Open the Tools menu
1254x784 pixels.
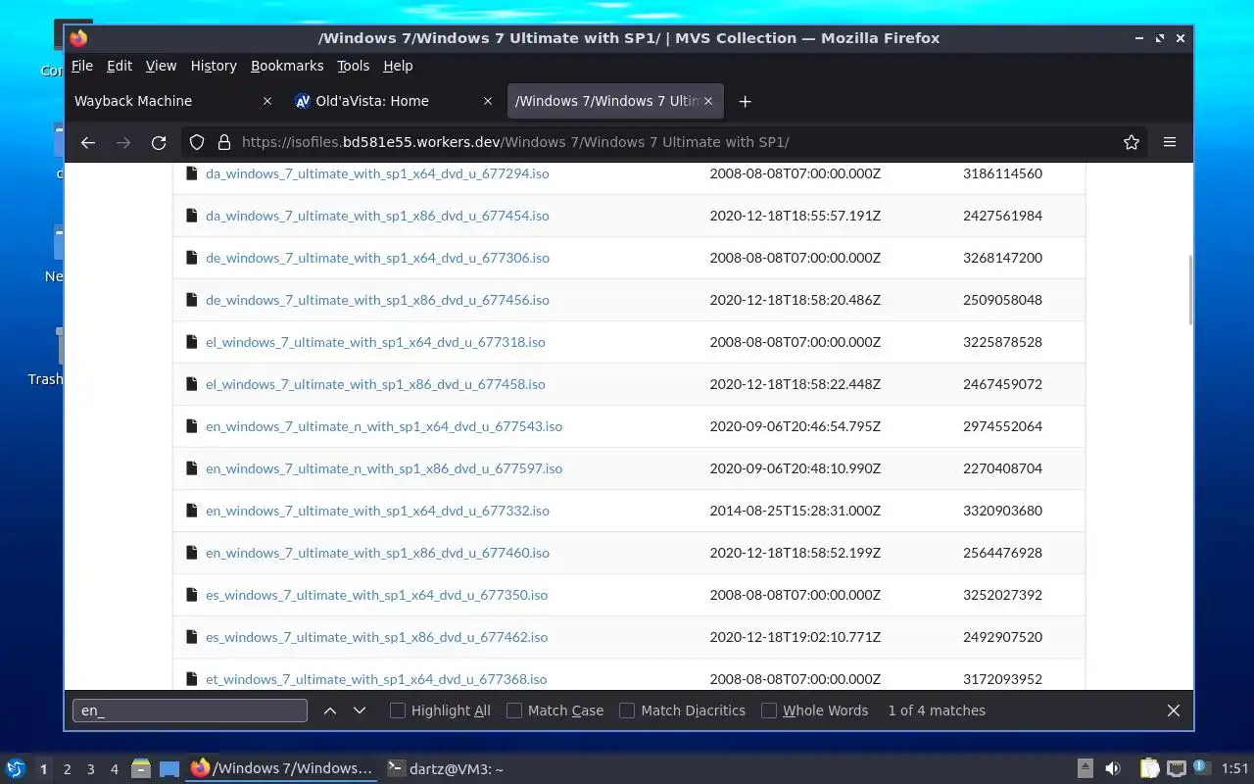(x=354, y=66)
